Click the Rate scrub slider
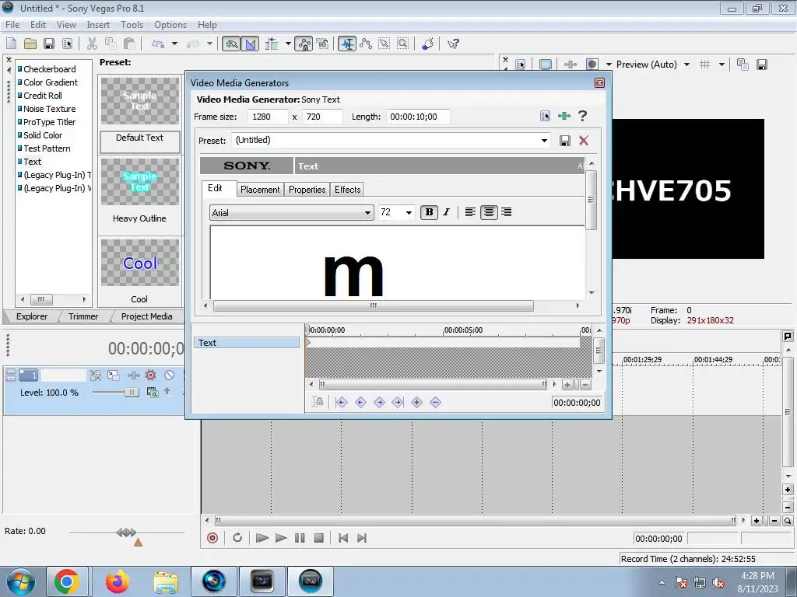The image size is (797, 597). click(127, 532)
